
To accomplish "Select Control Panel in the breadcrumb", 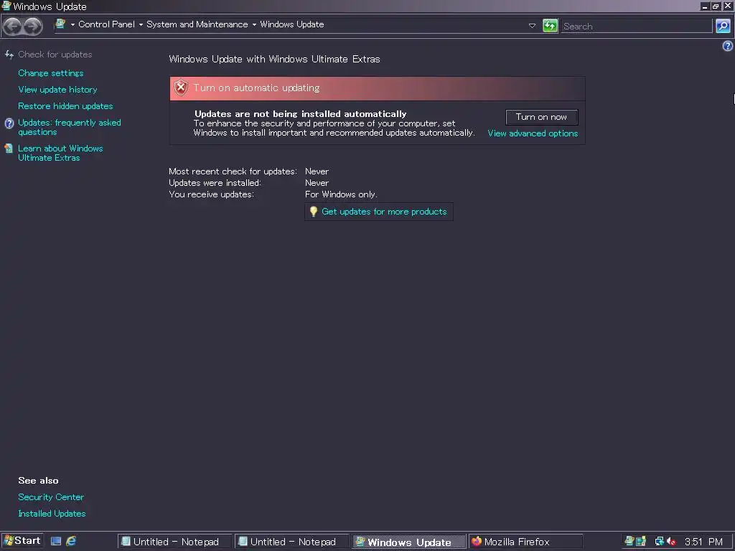I will coord(106,24).
